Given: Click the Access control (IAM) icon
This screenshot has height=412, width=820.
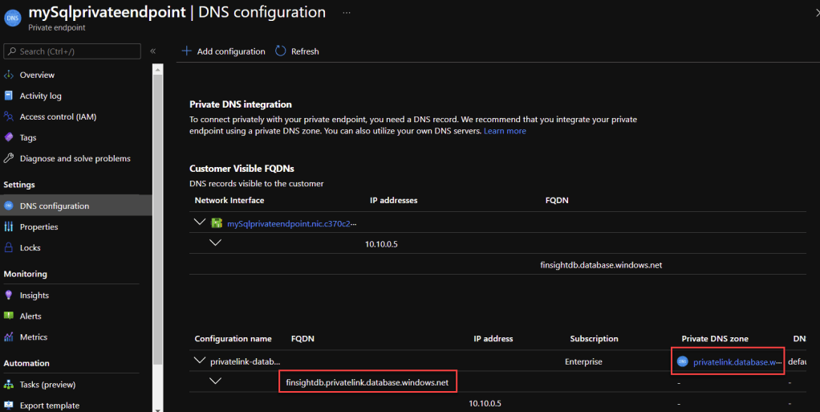Looking at the screenshot, I should [x=9, y=116].
